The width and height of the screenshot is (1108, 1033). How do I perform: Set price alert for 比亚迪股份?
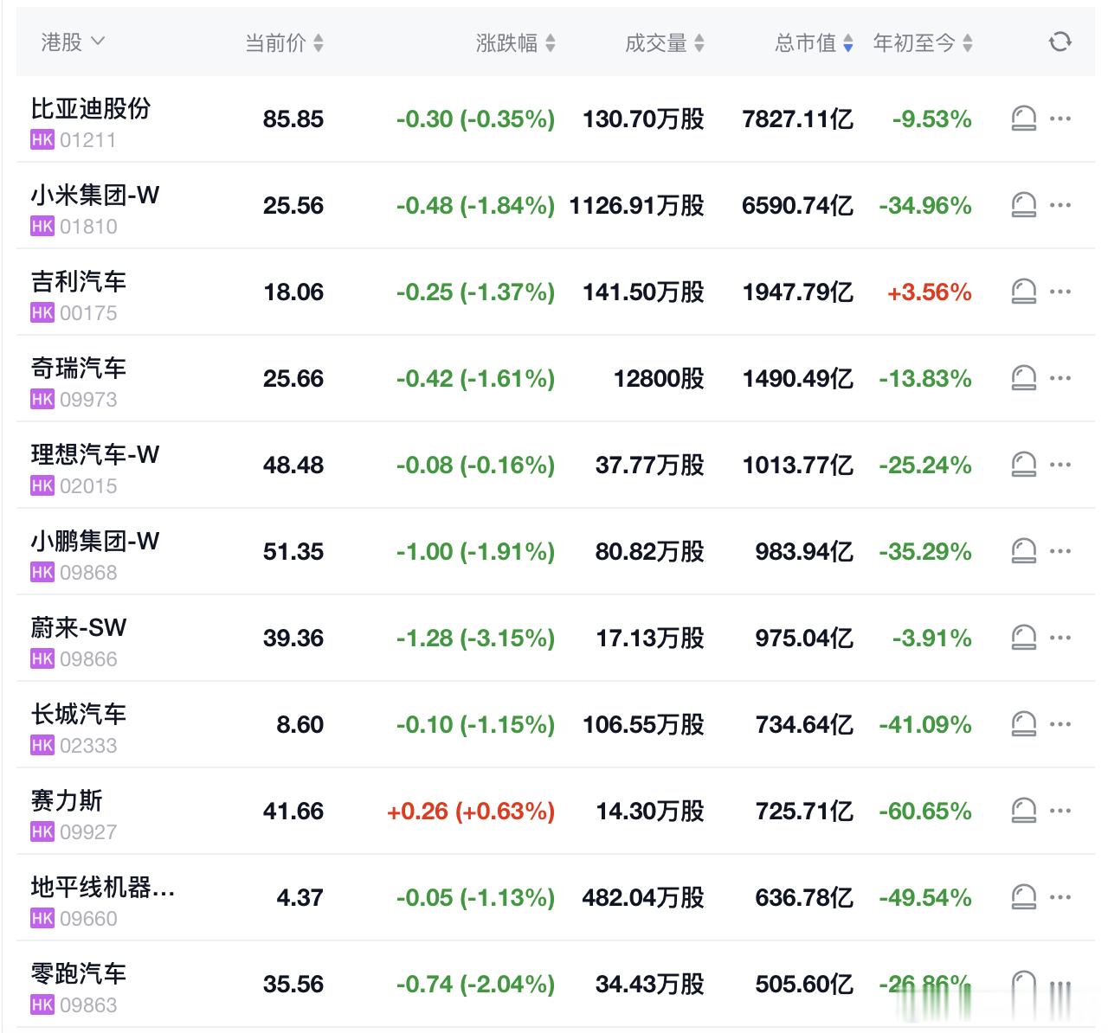1024,119
